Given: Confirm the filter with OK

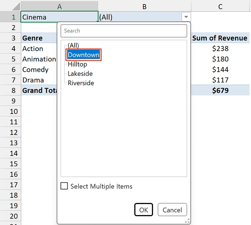Looking at the screenshot, I should click(x=143, y=210).
